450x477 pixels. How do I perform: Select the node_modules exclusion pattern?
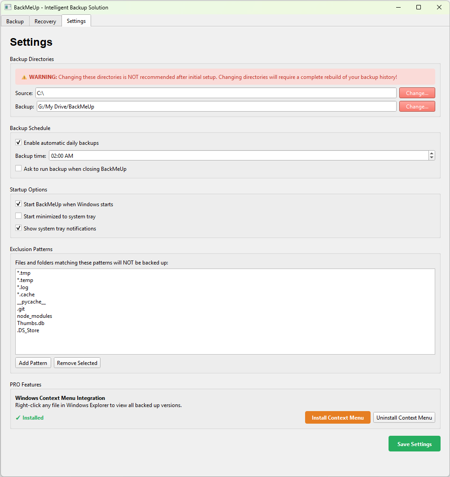pyautogui.click(x=34, y=316)
